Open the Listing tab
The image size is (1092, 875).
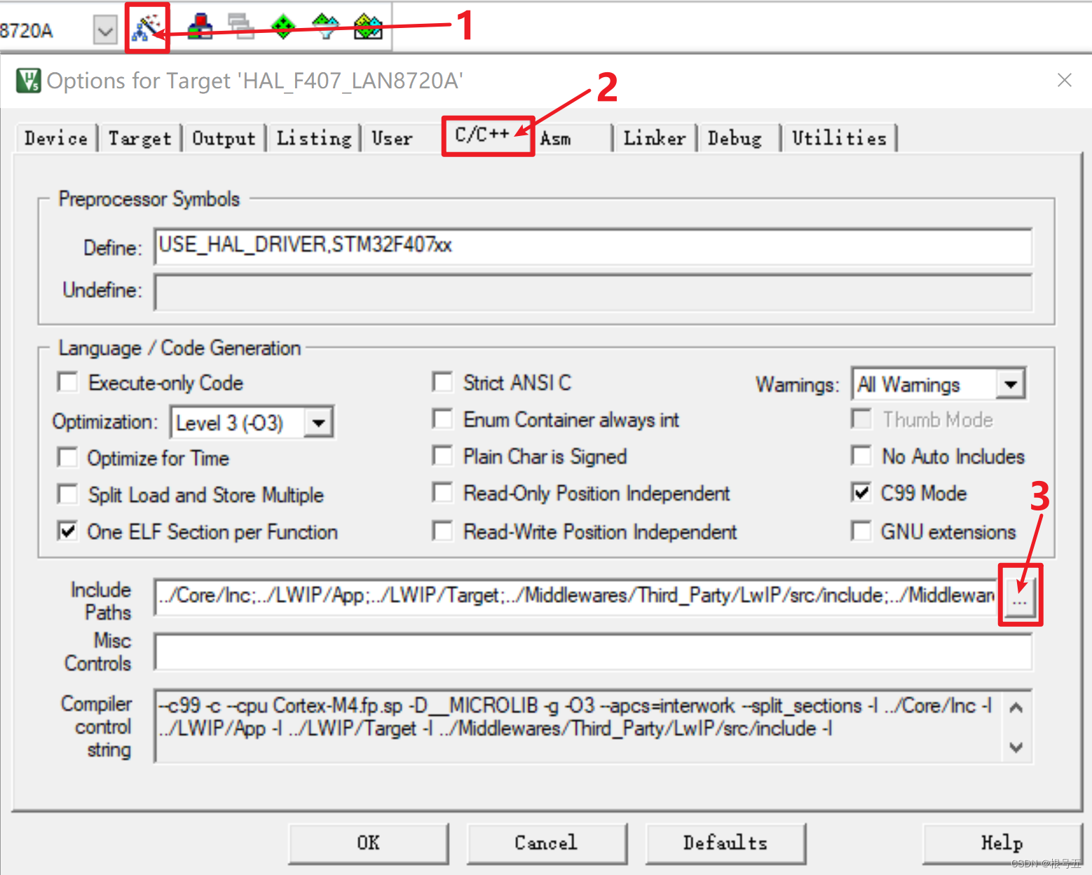(314, 138)
